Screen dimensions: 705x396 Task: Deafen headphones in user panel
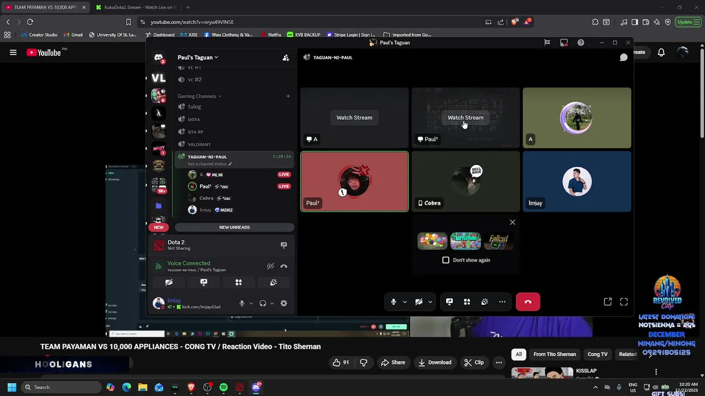click(x=263, y=303)
